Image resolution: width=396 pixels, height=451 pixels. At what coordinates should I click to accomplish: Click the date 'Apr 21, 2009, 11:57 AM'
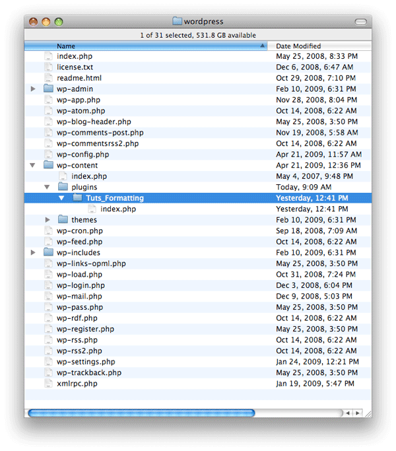[x=319, y=155]
